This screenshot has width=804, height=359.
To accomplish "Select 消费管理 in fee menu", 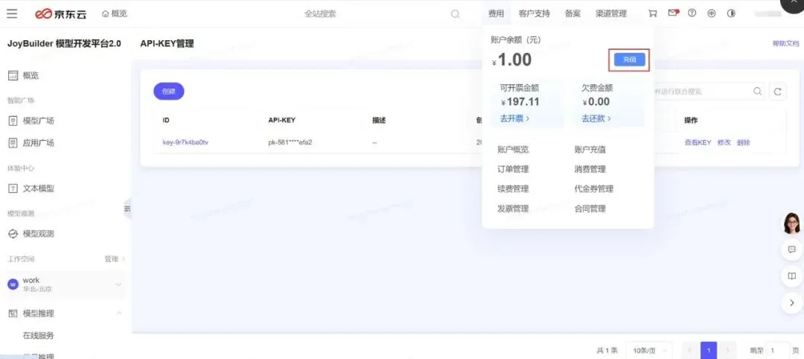I will pyautogui.click(x=590, y=169).
